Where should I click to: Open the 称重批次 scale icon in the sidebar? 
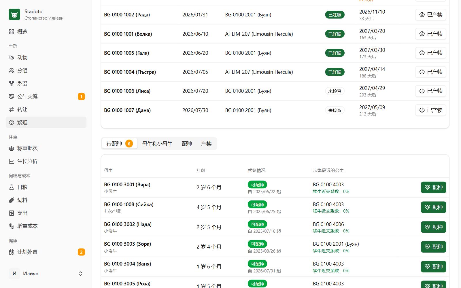[12, 148]
